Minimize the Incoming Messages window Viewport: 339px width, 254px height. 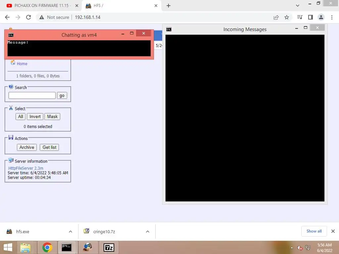click(x=297, y=28)
